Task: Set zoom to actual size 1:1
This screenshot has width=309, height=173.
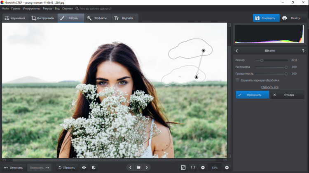Action: click(x=193, y=168)
